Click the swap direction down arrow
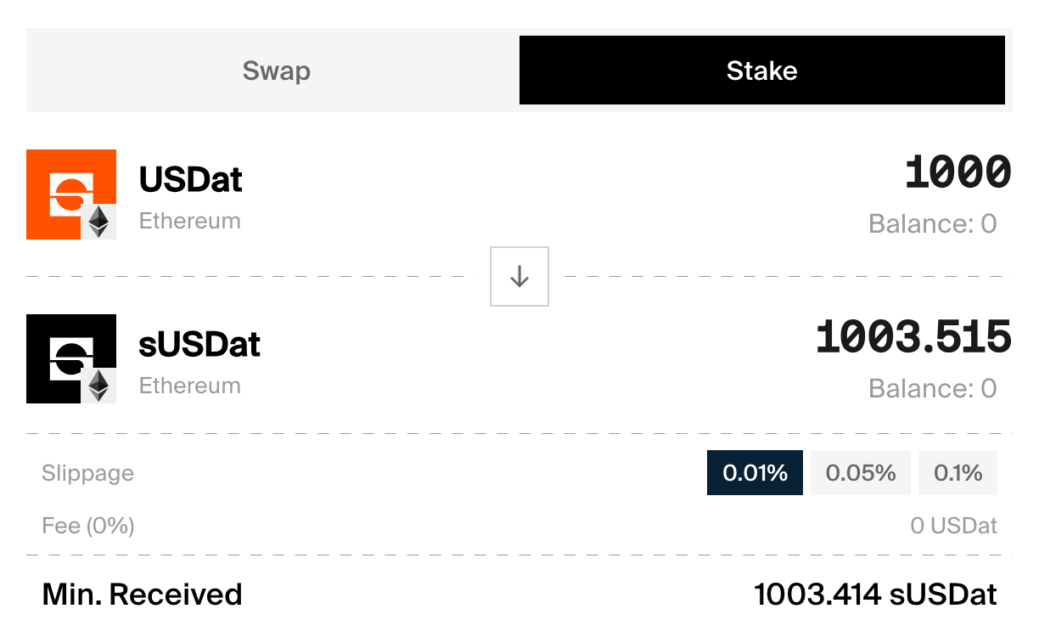Screen dimensions: 1039x620 [519, 277]
